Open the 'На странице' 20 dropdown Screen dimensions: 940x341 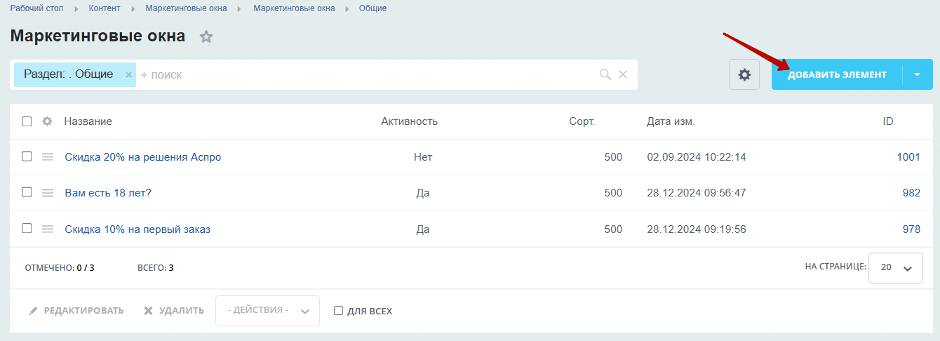pyautogui.click(x=896, y=268)
